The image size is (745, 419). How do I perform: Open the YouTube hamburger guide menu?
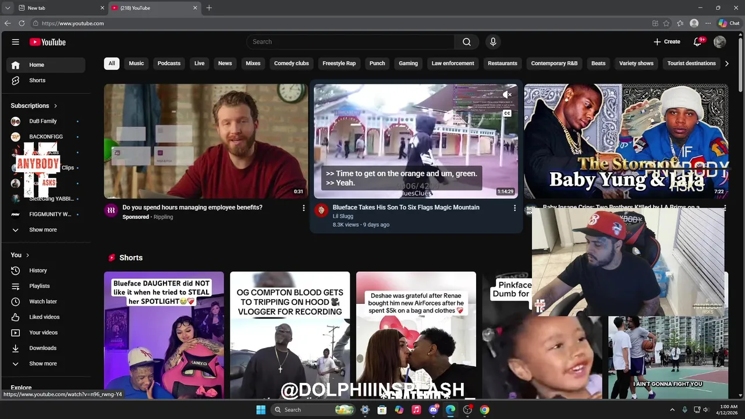16,42
